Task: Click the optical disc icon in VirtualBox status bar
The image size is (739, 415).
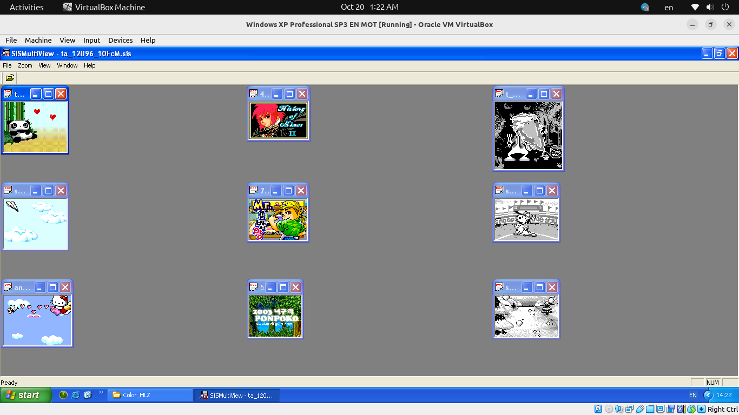Action: tap(609, 409)
